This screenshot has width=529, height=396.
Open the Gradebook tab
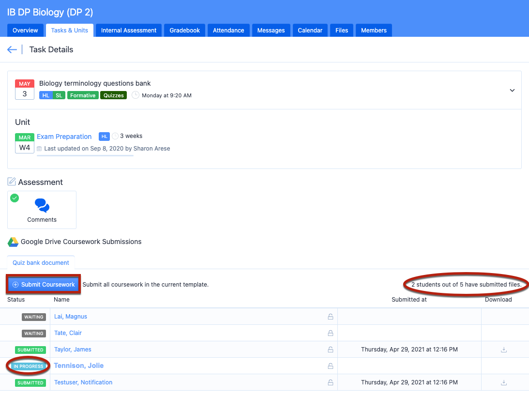tap(184, 30)
